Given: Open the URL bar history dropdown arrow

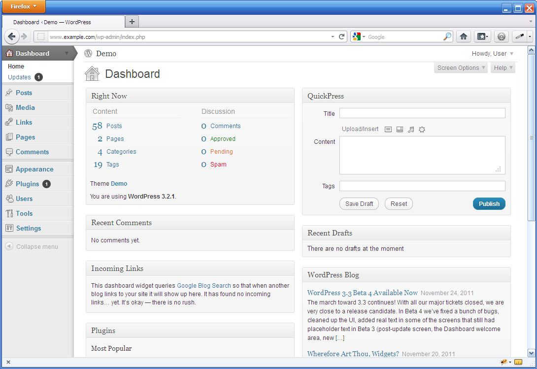Looking at the screenshot, I should [x=333, y=36].
